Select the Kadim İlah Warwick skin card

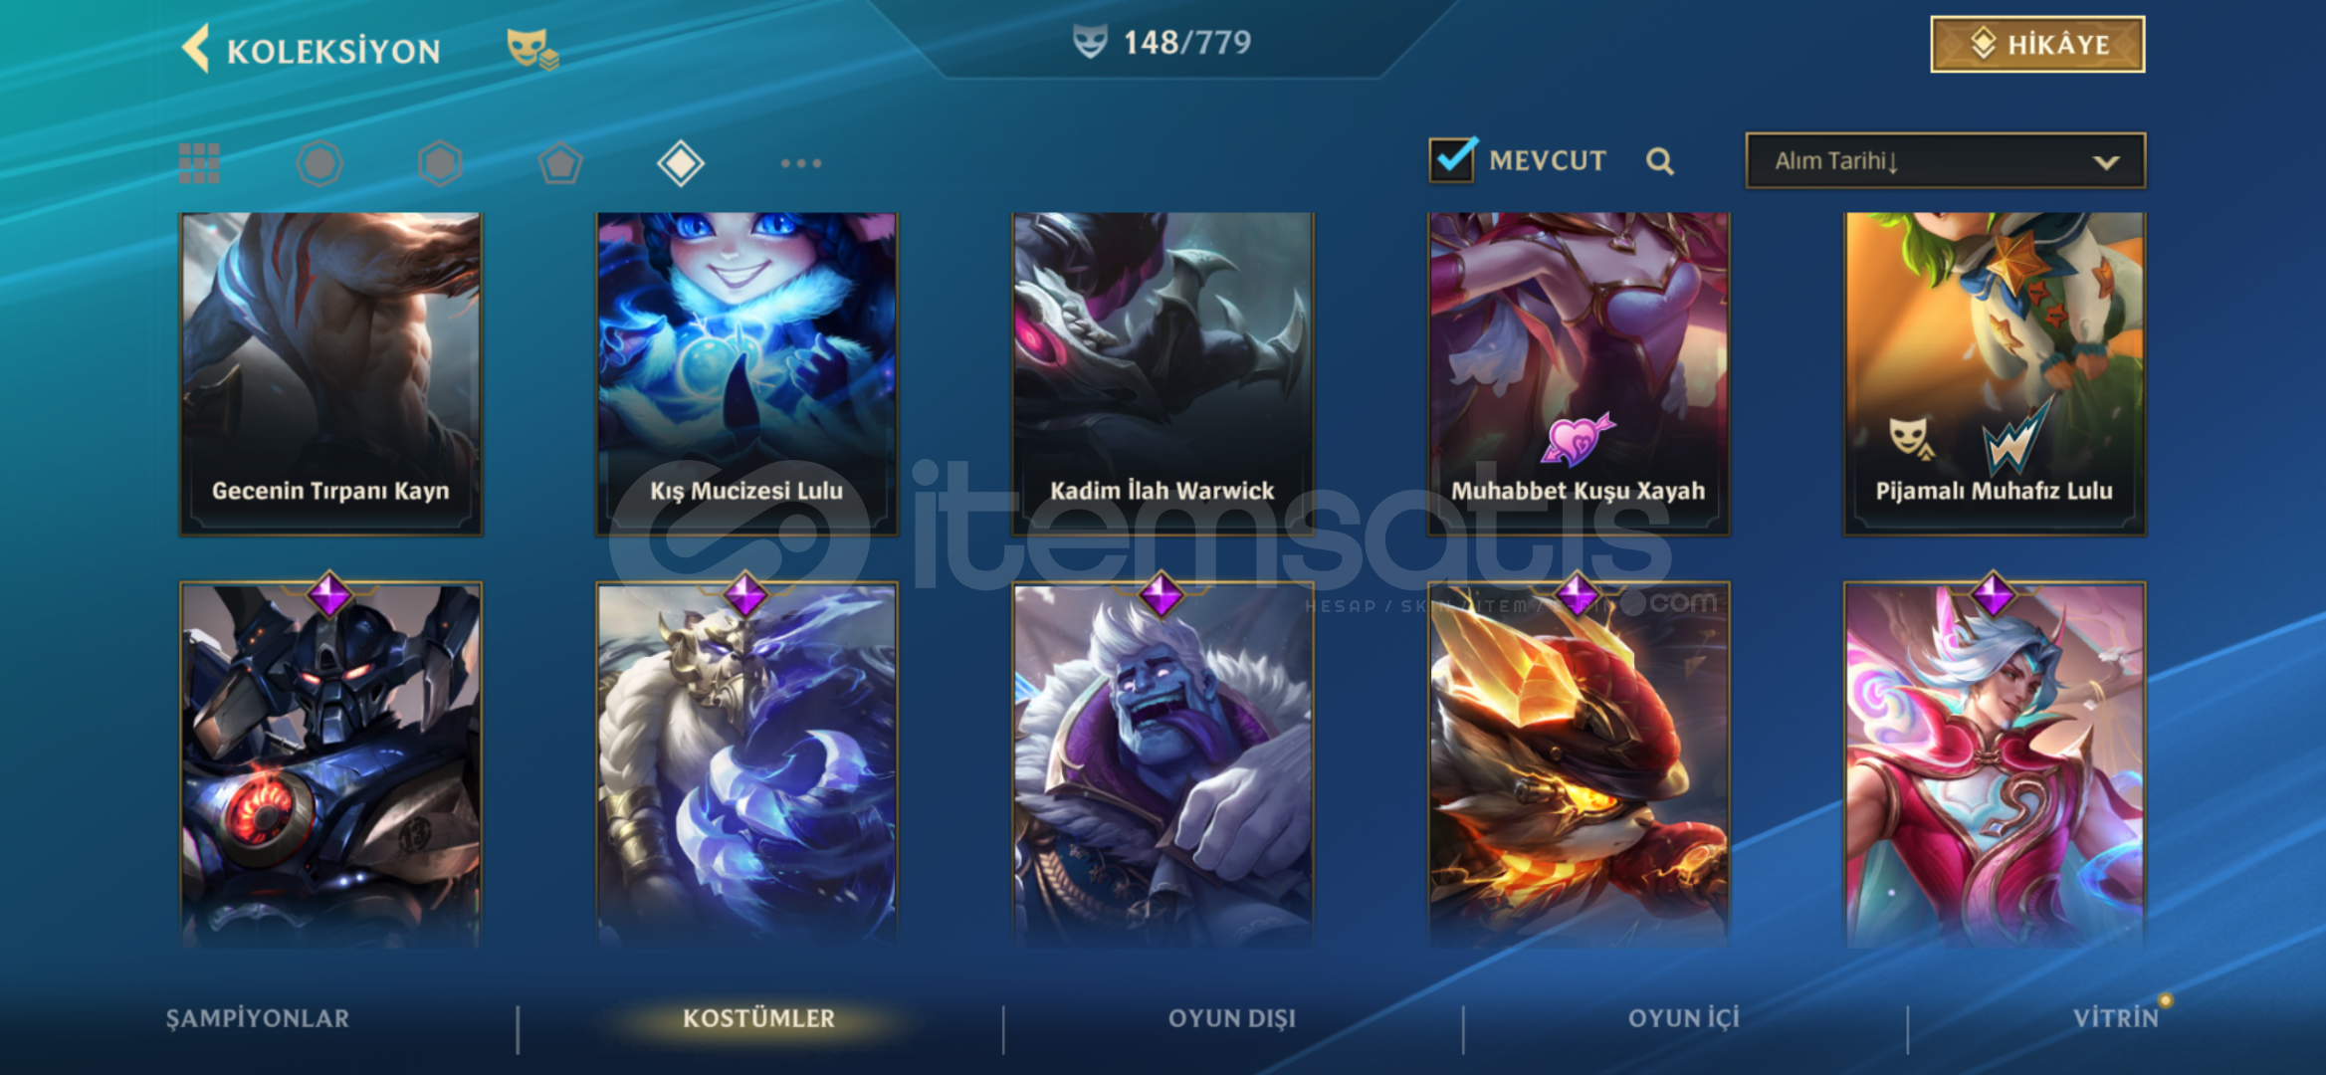(1163, 374)
